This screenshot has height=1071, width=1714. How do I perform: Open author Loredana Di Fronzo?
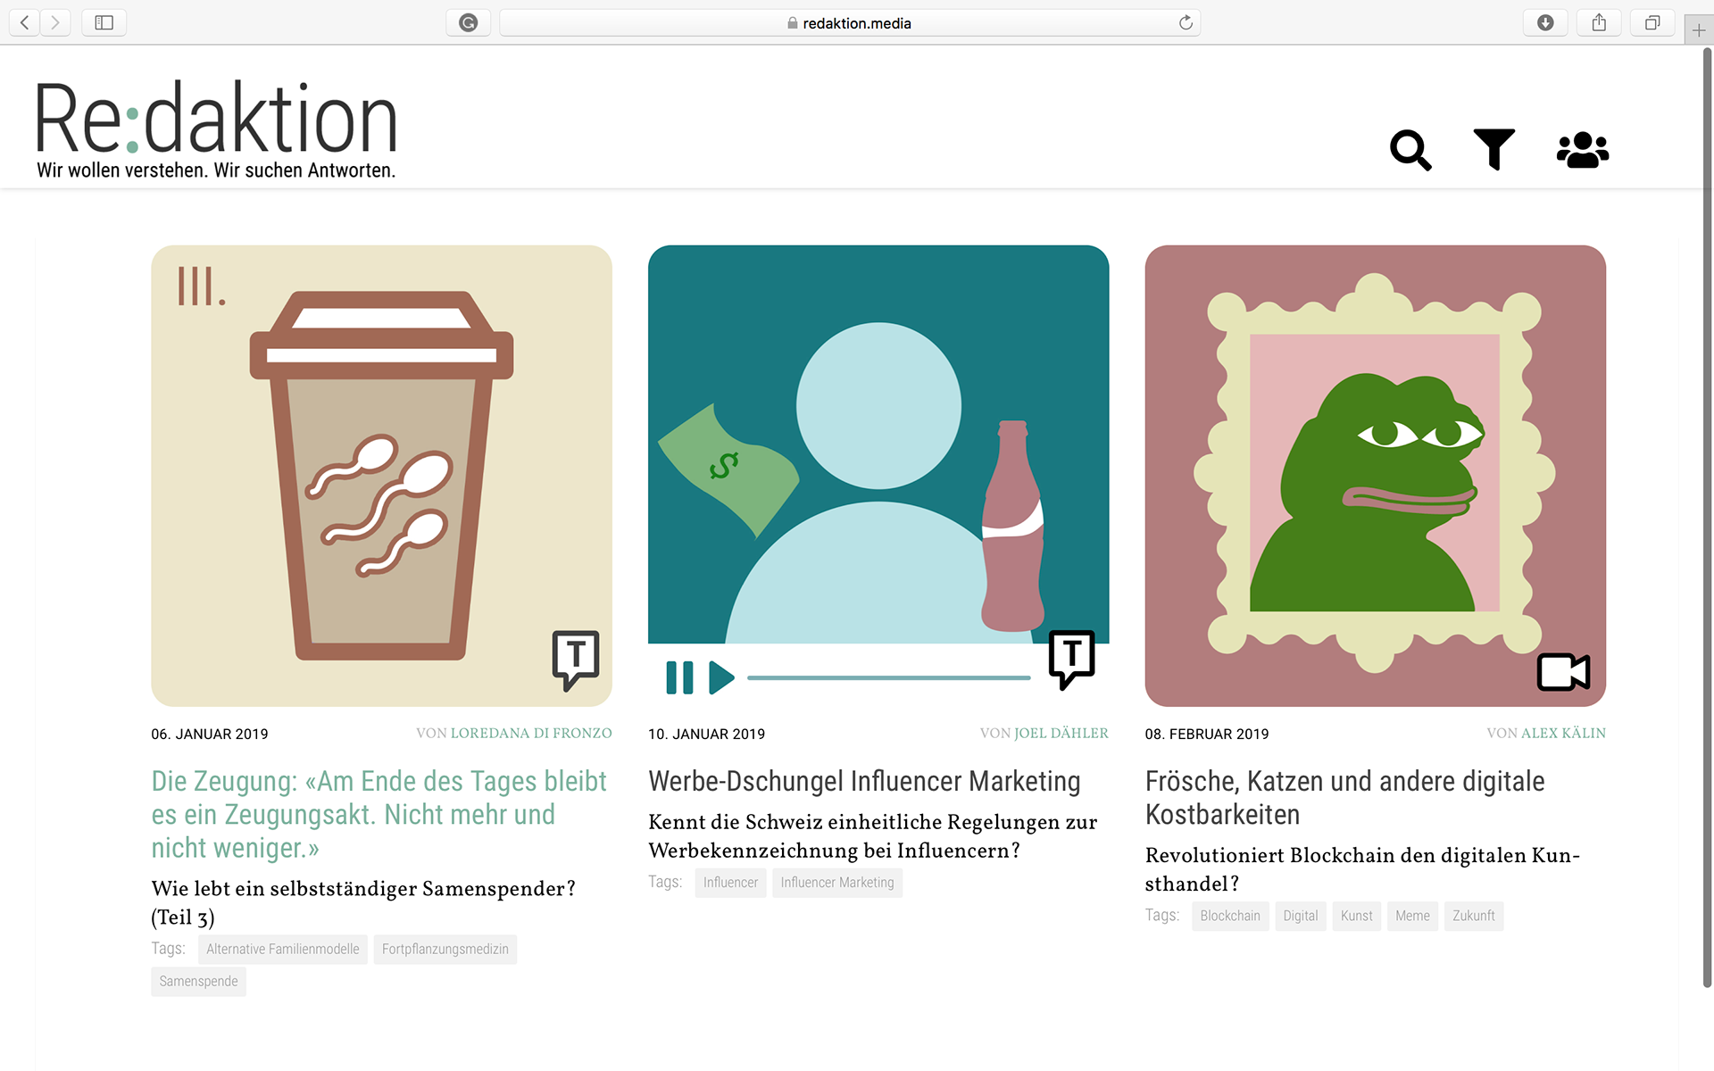coord(531,734)
